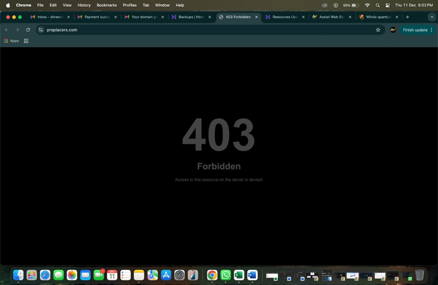Open the Chrome three-dot menu

click(431, 30)
